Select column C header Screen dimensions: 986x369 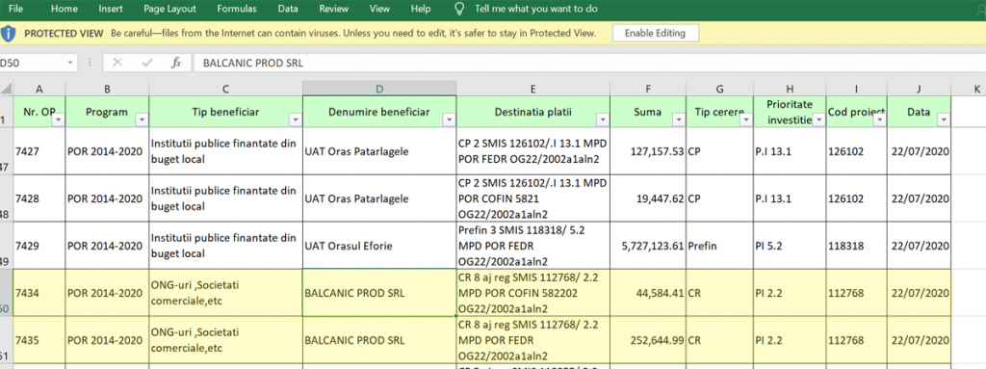tap(225, 89)
